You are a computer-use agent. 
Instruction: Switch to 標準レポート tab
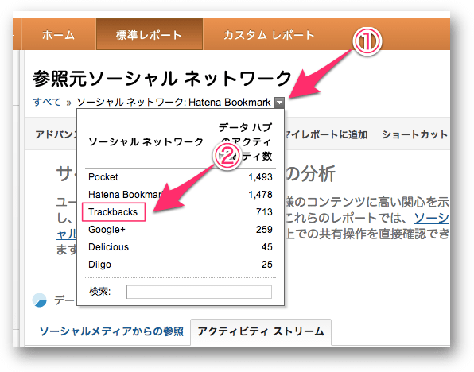coord(150,34)
